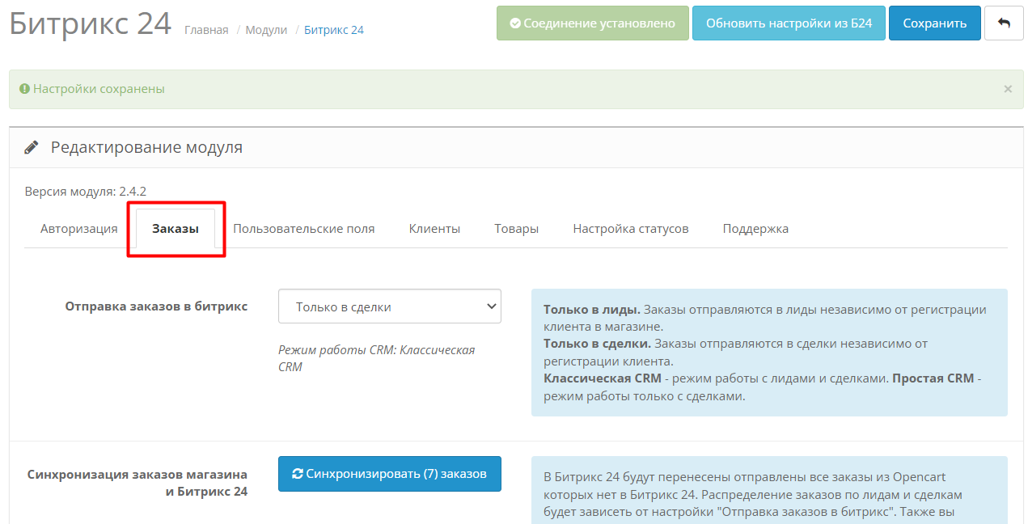Viewport: 1028px width, 524px height.
Task: Click 'Соединение установлено' button
Action: pyautogui.click(x=593, y=23)
